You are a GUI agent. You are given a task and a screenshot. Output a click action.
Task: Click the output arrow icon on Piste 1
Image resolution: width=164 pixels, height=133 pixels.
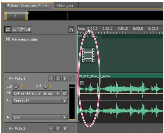8,100
